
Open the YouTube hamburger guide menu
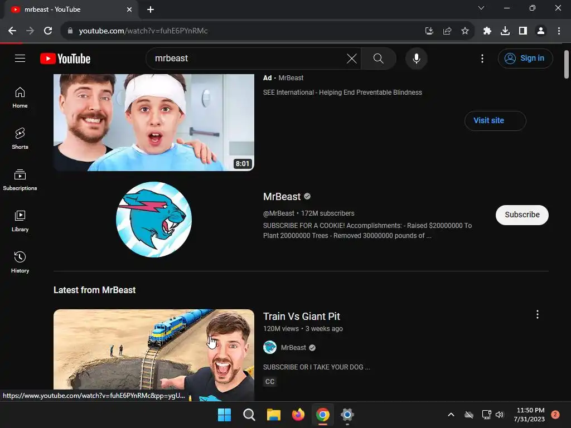click(x=20, y=58)
